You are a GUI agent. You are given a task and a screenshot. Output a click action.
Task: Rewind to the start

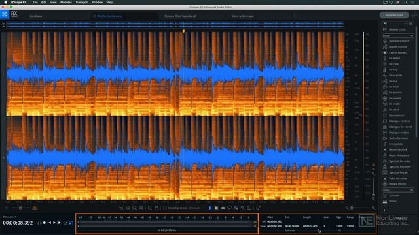50,223
